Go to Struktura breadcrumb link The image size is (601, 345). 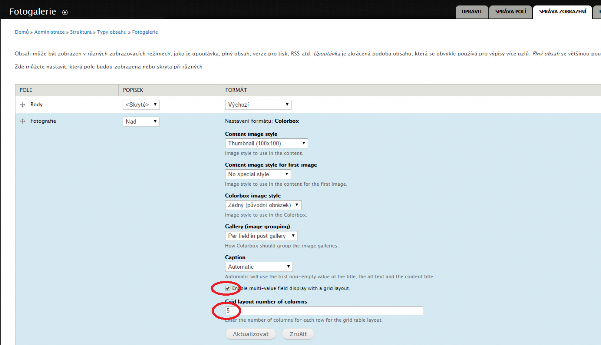[81, 32]
